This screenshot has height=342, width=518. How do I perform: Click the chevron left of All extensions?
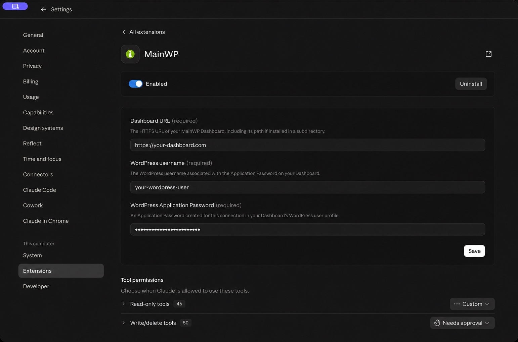click(x=124, y=32)
